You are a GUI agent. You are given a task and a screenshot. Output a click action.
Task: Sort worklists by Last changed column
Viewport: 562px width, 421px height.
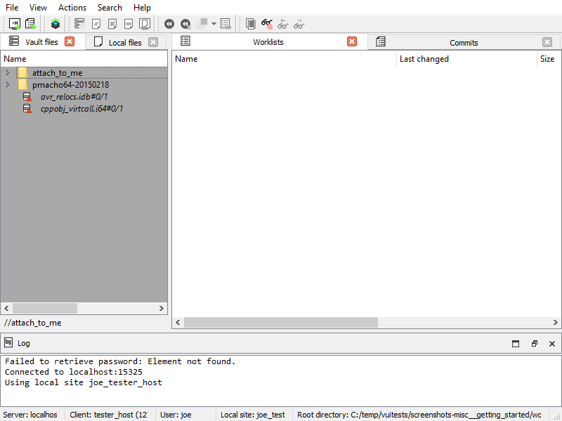[424, 59]
